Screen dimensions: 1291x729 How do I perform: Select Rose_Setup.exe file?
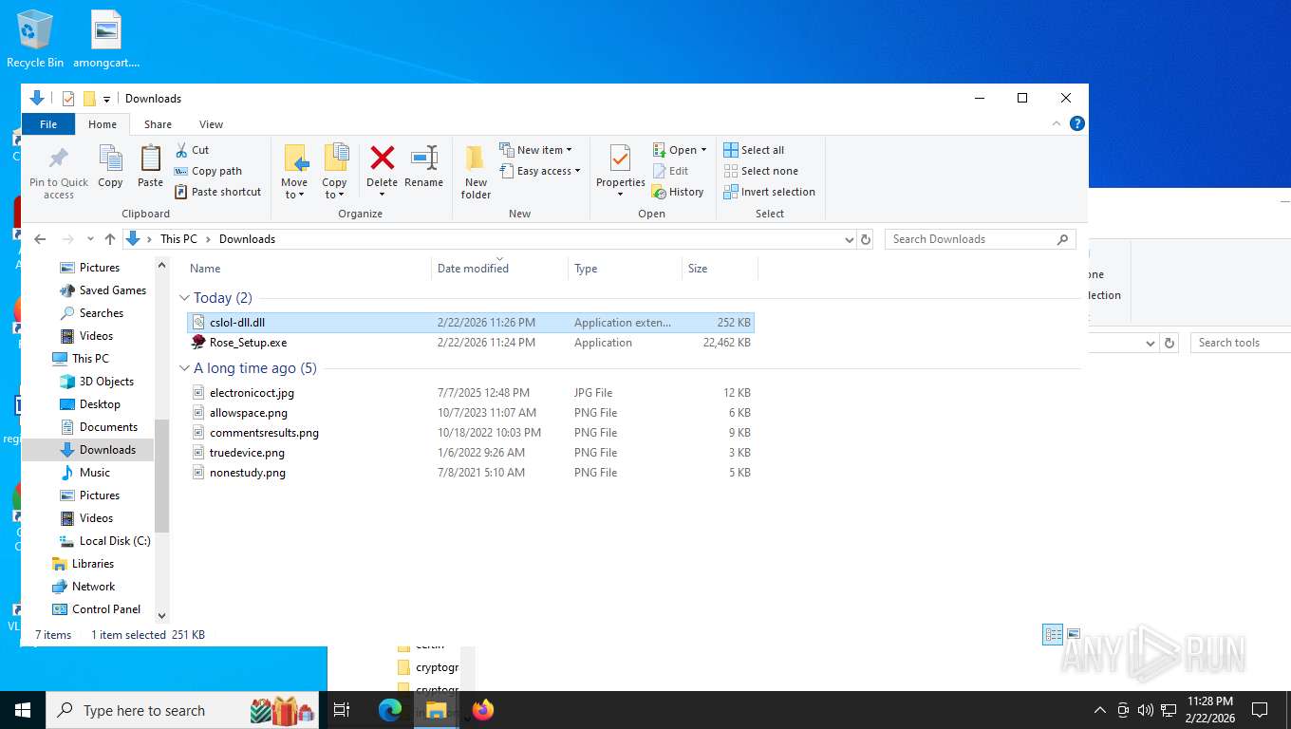click(471, 343)
